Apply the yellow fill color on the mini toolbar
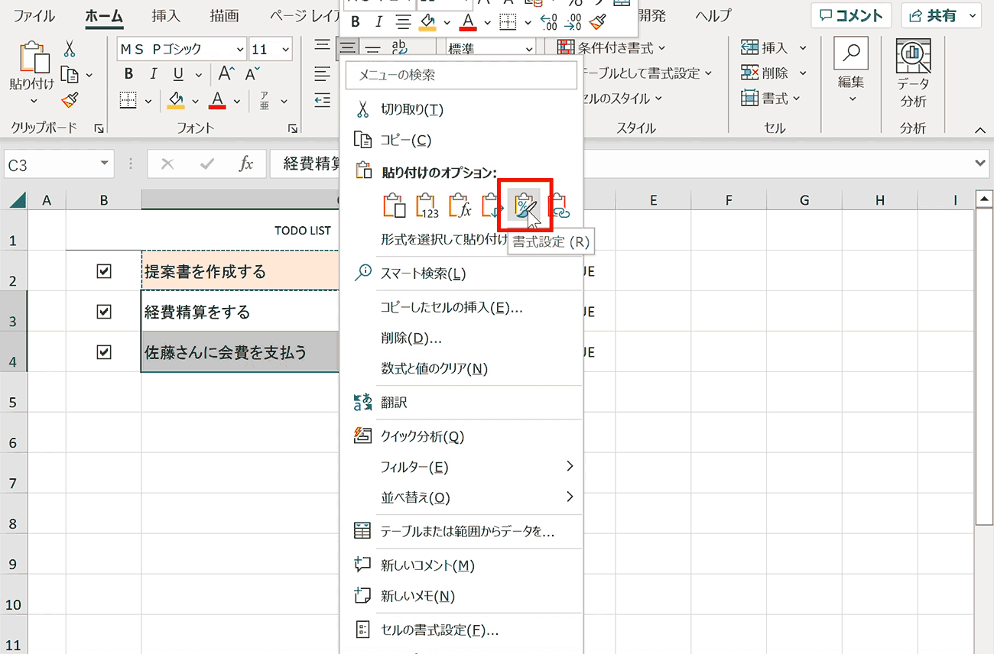Image resolution: width=994 pixels, height=654 pixels. (427, 22)
